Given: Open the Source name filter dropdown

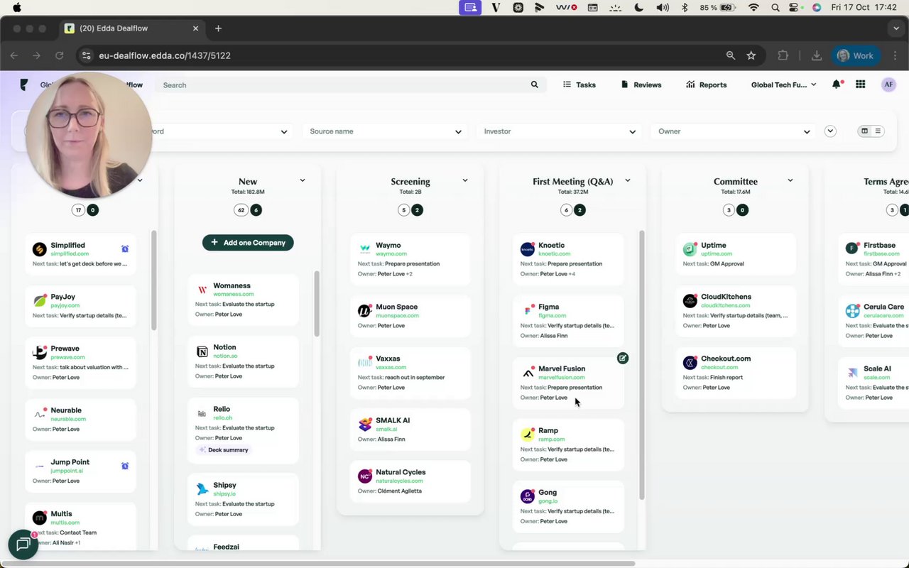Looking at the screenshot, I should (x=386, y=131).
